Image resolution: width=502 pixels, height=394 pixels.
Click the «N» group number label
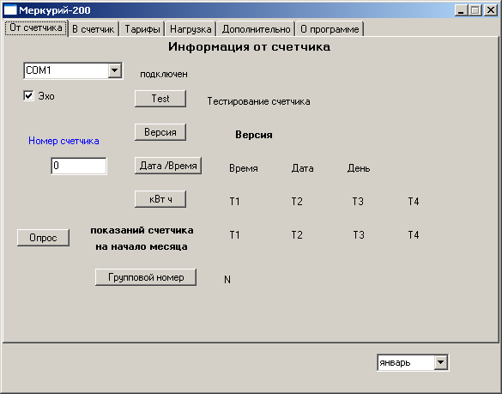click(x=227, y=280)
